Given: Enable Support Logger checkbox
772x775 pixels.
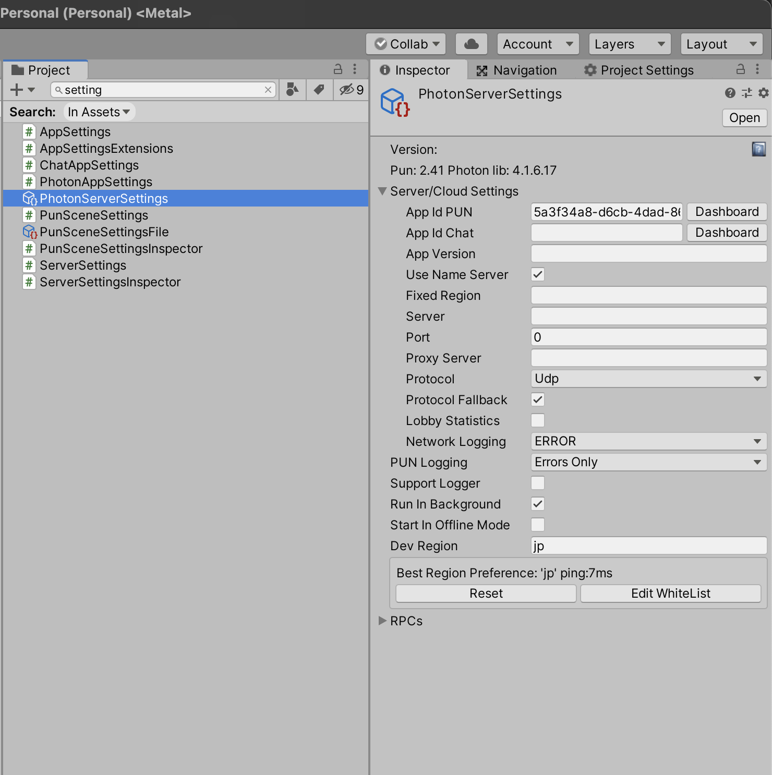Looking at the screenshot, I should 538,483.
